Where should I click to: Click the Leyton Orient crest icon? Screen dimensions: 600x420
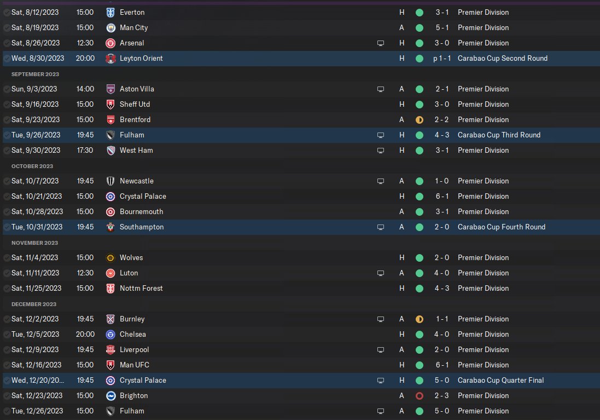pos(110,59)
